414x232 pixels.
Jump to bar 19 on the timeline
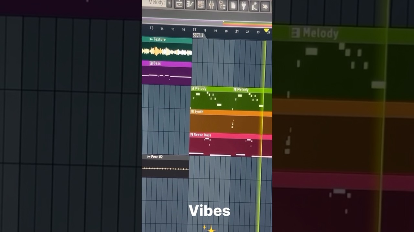(215, 31)
